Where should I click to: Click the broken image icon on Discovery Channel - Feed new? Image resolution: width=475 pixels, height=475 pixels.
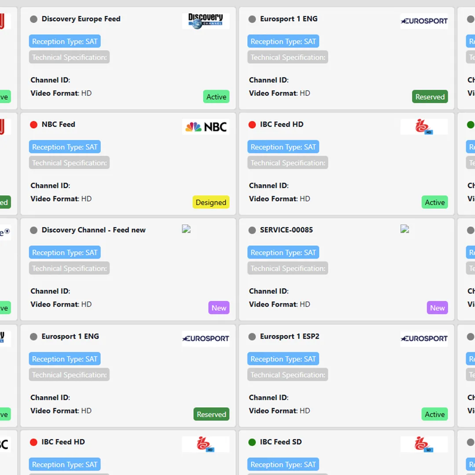[186, 229]
